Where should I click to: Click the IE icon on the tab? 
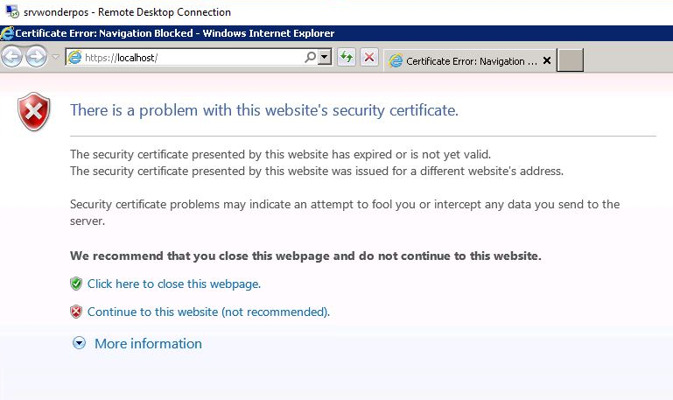[396, 61]
